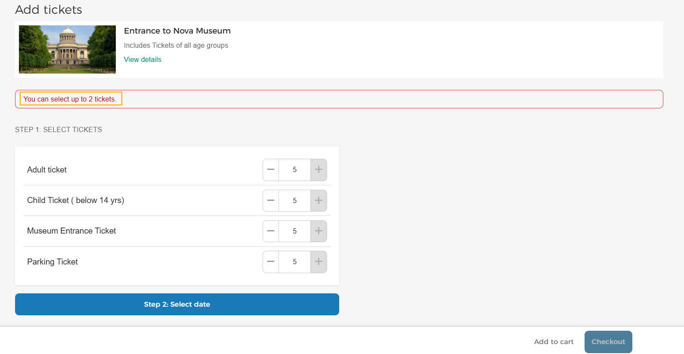Click the Parking Ticket quantity field
Viewport: 684px width, 354px height.
pyautogui.click(x=294, y=262)
